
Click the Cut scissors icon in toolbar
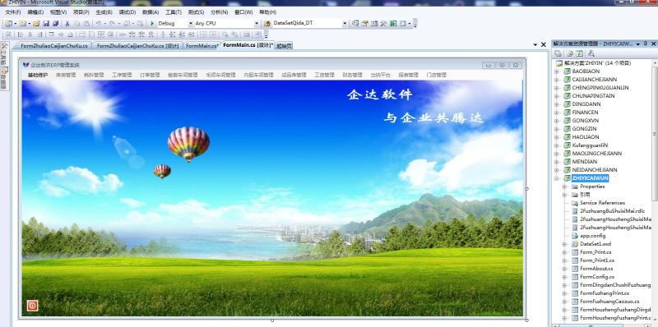(67, 24)
